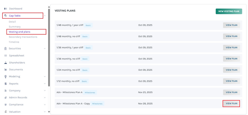View the 1/36 monthly, 1 year cliff plan
Viewport: 248px width, 115px height.
point(231,48)
